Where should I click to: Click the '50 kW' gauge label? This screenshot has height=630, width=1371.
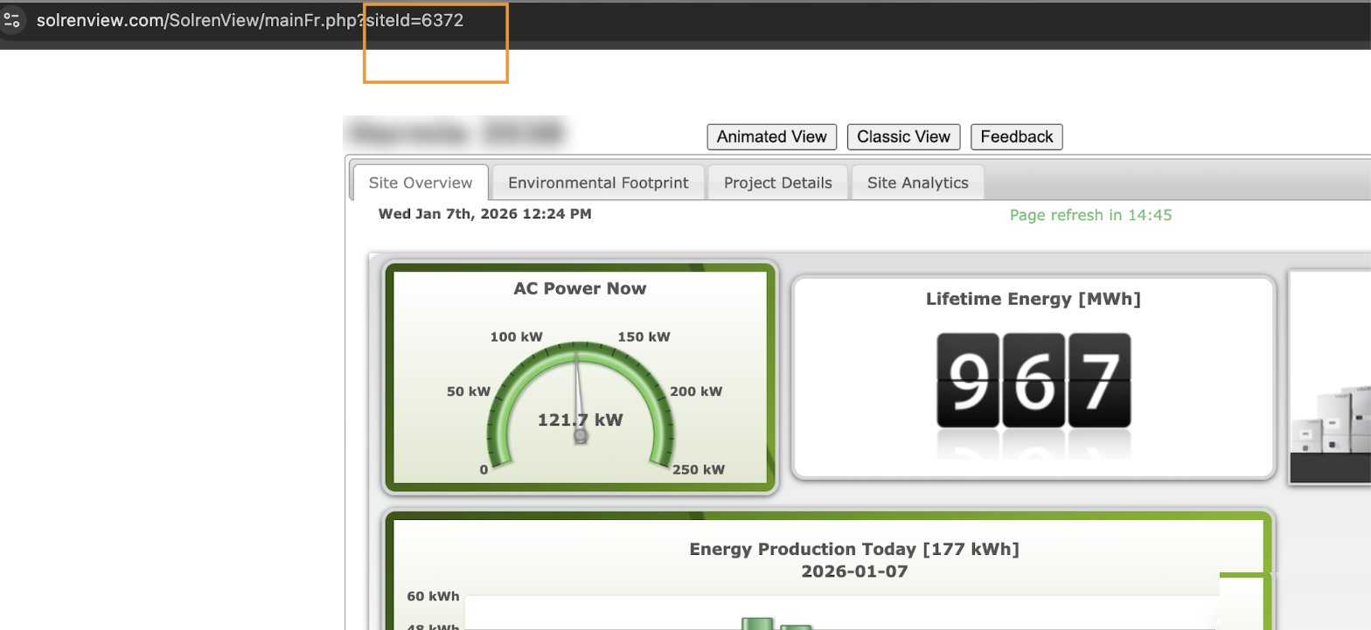point(469,391)
